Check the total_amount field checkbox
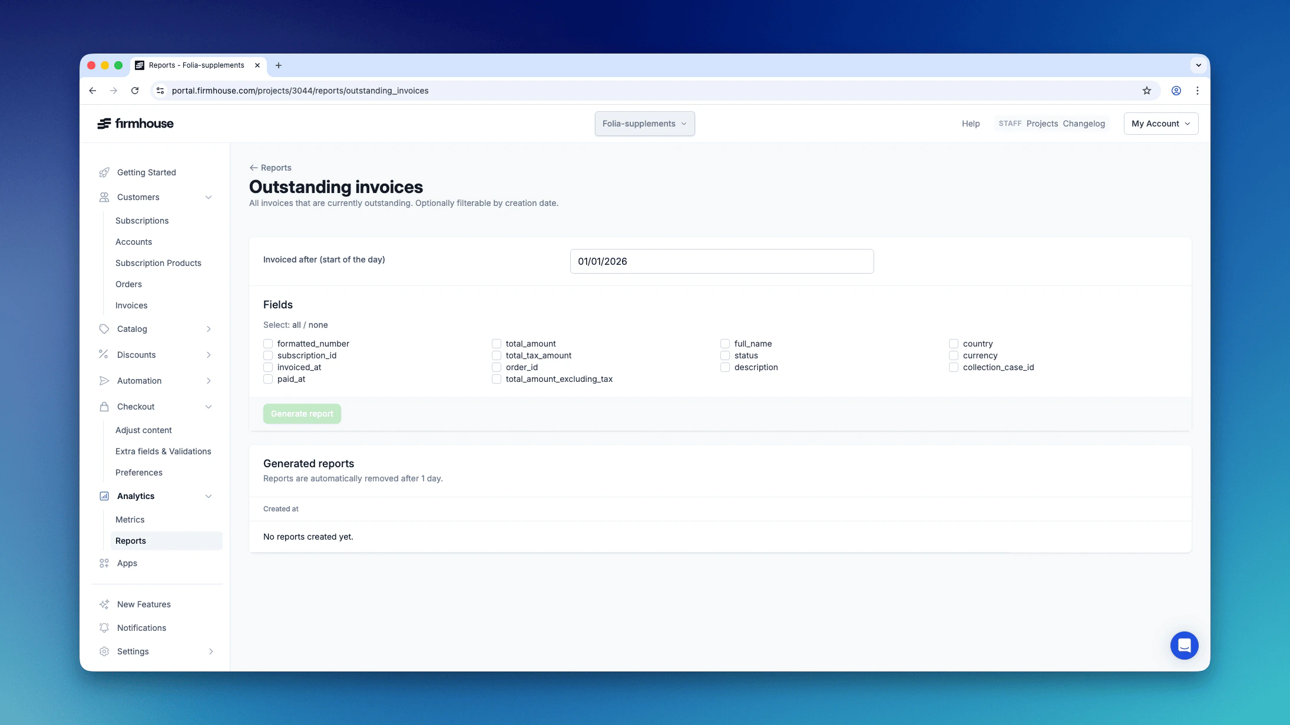 tap(497, 344)
